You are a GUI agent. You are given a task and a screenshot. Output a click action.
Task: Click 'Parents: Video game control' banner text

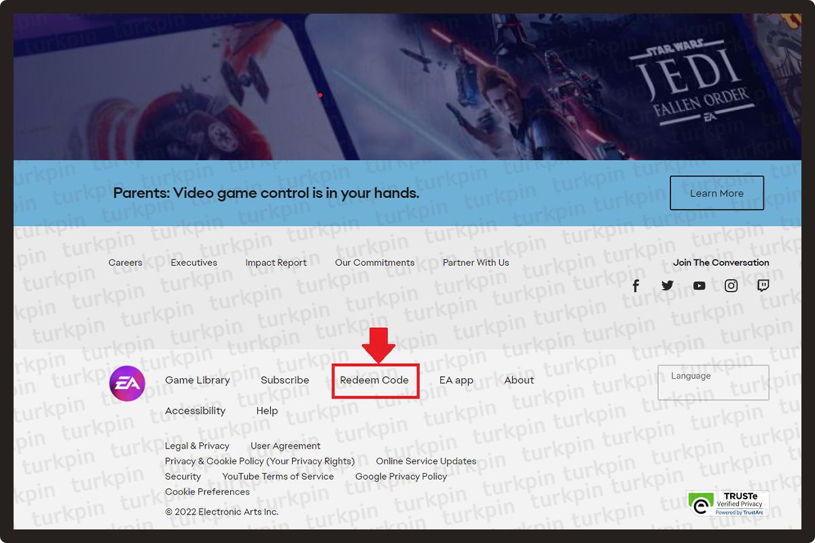pyautogui.click(x=266, y=193)
